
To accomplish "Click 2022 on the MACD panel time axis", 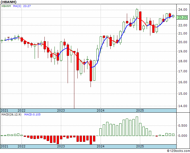I will pos(22,146).
